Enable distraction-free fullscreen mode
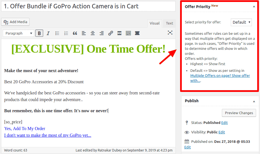This screenshot has height=154, width=260. click(170, 33)
